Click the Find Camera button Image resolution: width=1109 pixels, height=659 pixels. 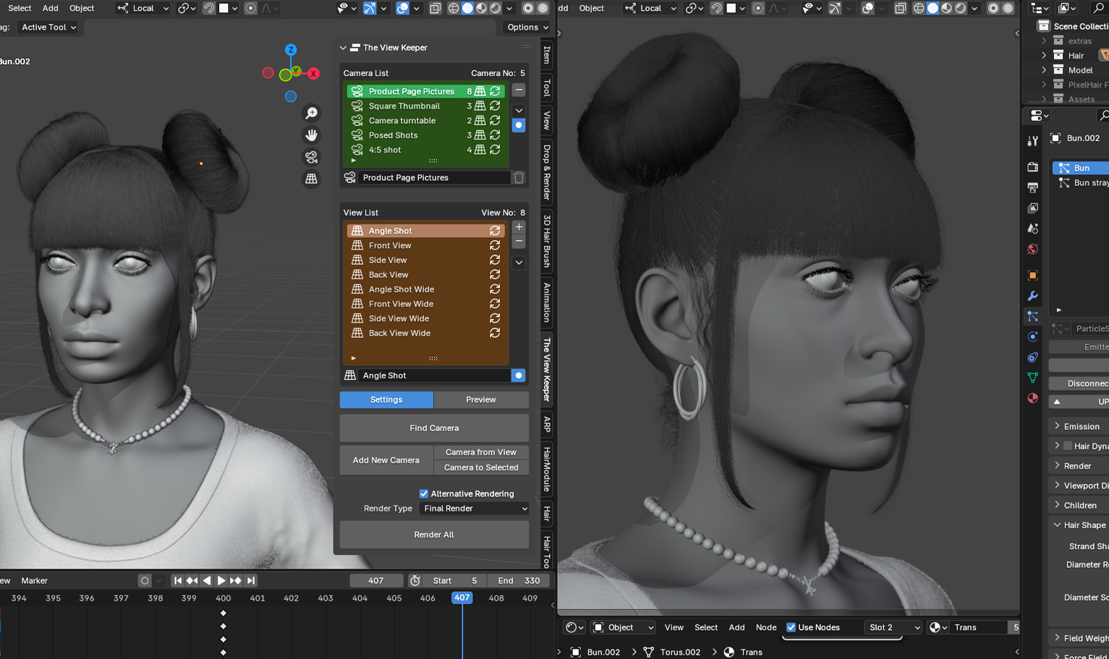click(434, 428)
